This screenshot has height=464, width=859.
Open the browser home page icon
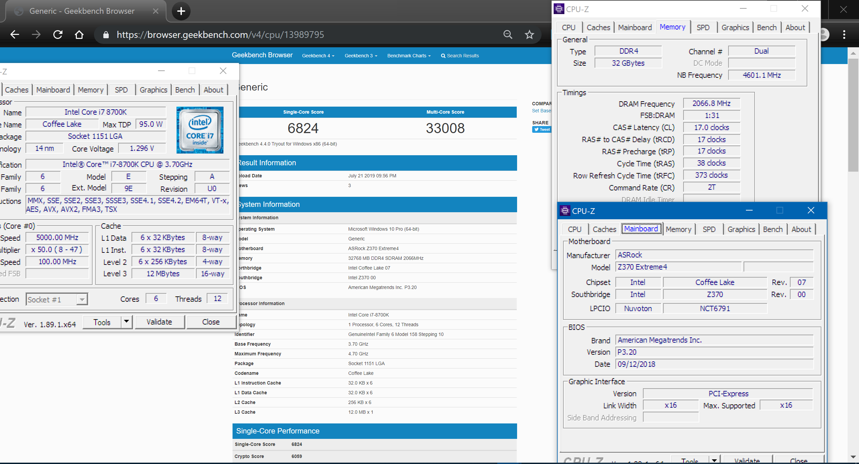(79, 35)
